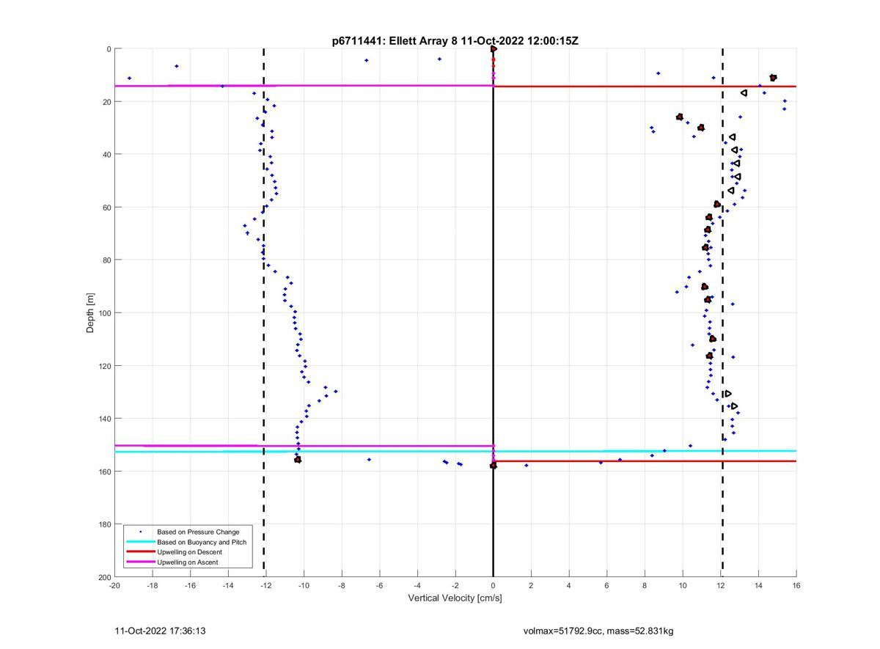Select the 'Upwelling on Descent' legend entry
The width and height of the screenshot is (880, 649).
coord(189,552)
